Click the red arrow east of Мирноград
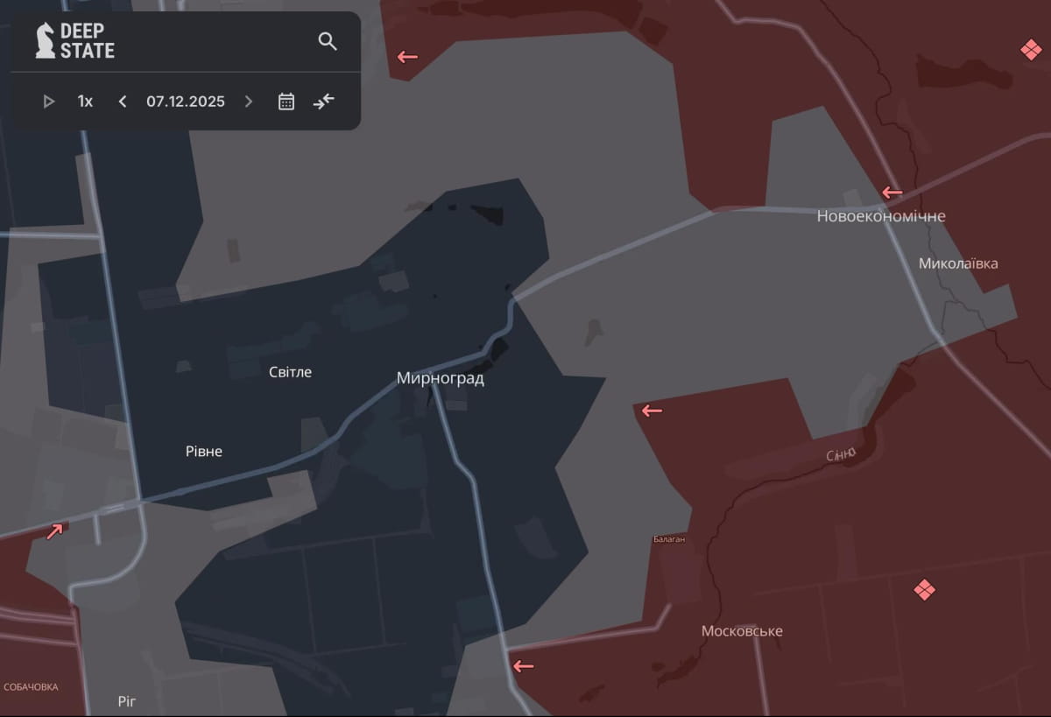Screen dimensions: 1051x717 [x=651, y=411]
